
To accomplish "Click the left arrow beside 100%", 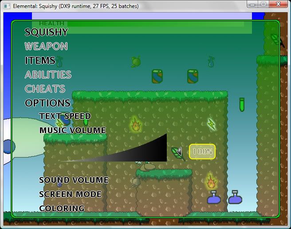I will click(x=179, y=151).
